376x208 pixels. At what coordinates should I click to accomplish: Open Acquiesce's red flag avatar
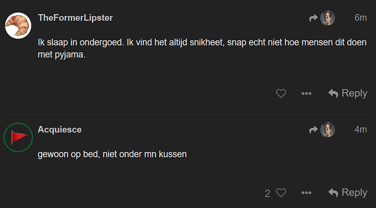pos(18,138)
